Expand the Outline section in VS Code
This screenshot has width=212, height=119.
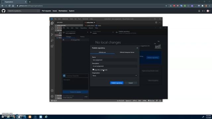click(59, 96)
